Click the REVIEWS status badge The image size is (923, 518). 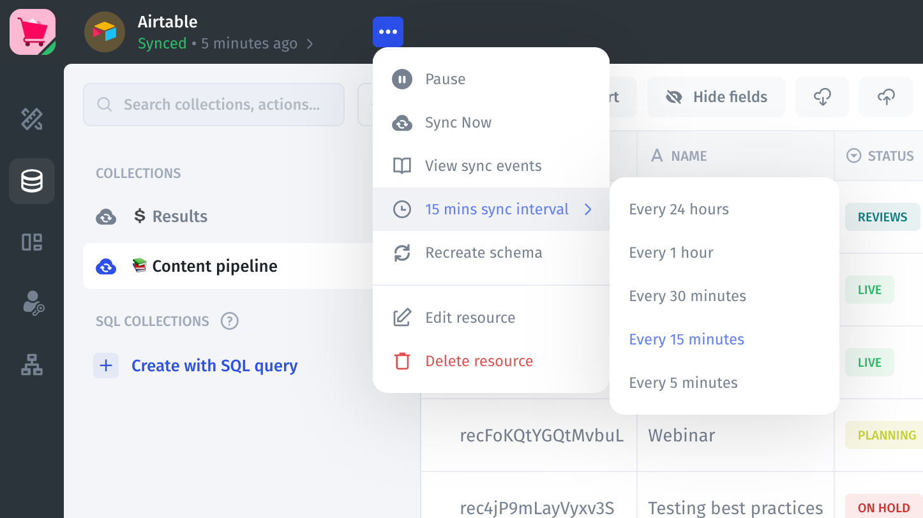coord(883,217)
